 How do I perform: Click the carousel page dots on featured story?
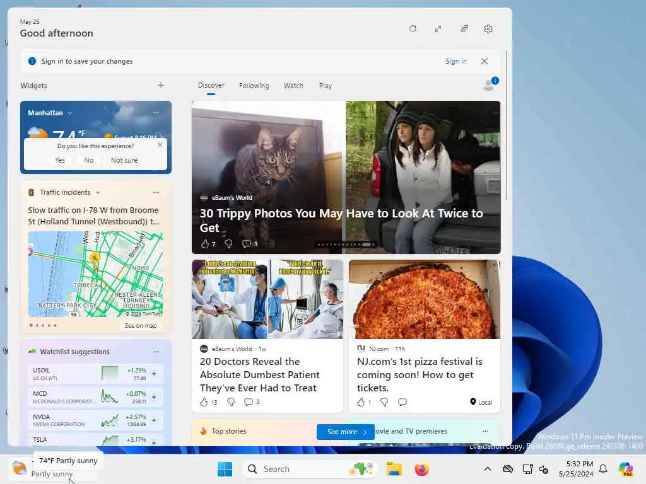point(346,245)
